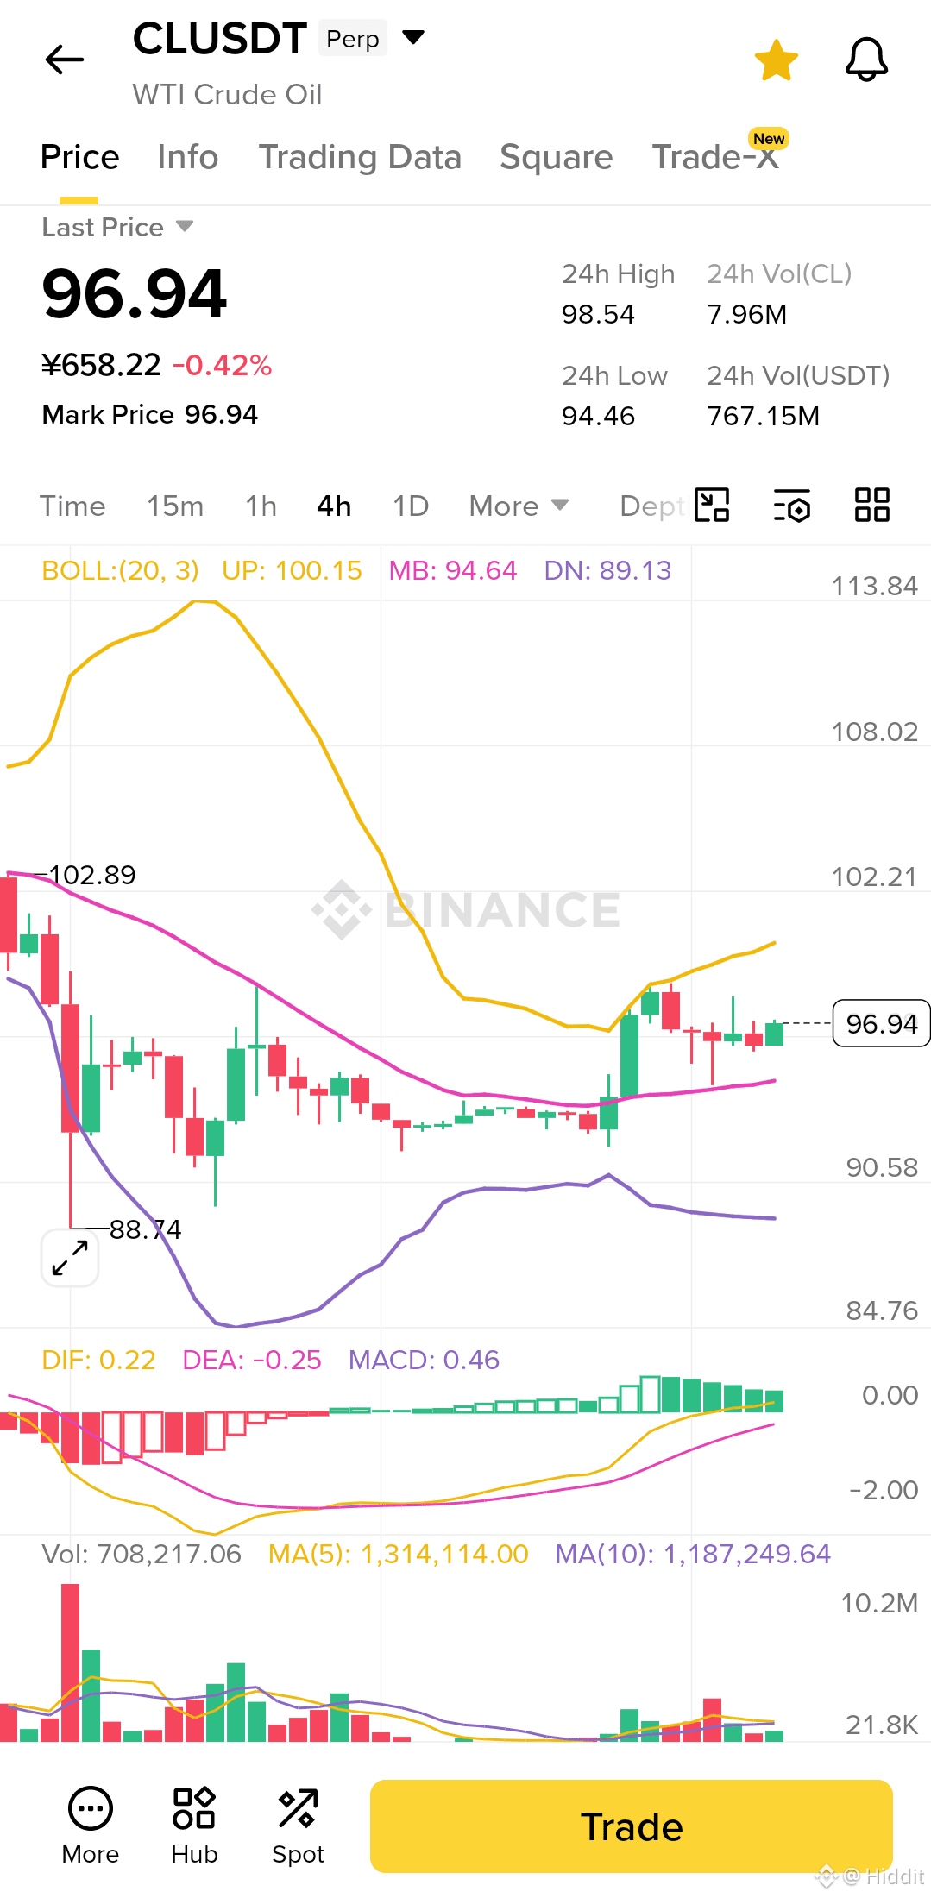Switch to the Spot icon
This screenshot has height=1898, width=931.
[298, 1826]
